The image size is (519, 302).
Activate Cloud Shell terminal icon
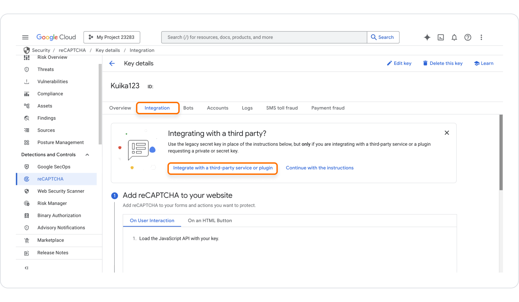(x=441, y=37)
